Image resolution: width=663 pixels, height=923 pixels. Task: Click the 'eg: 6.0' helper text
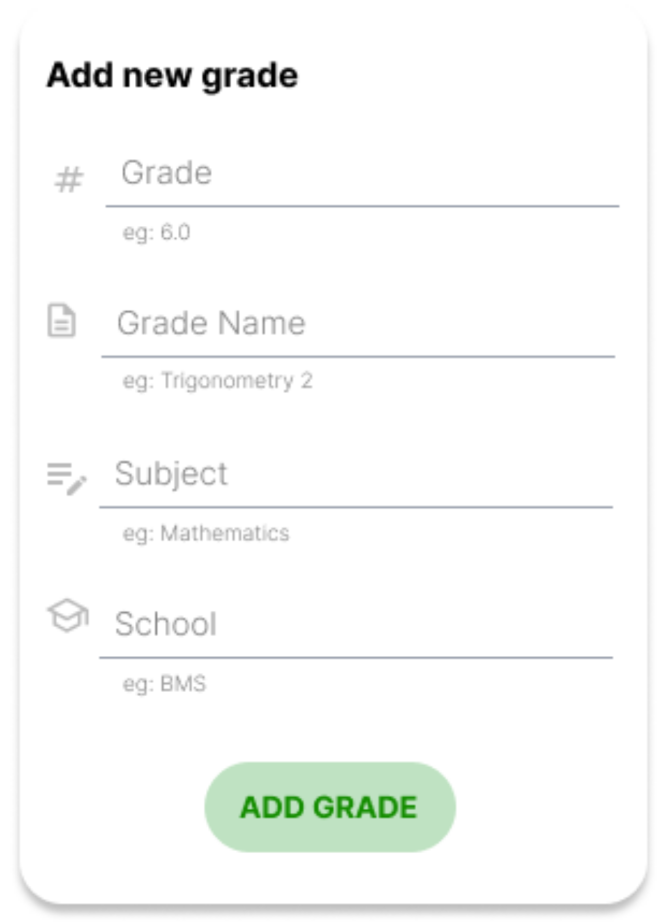pos(157,233)
